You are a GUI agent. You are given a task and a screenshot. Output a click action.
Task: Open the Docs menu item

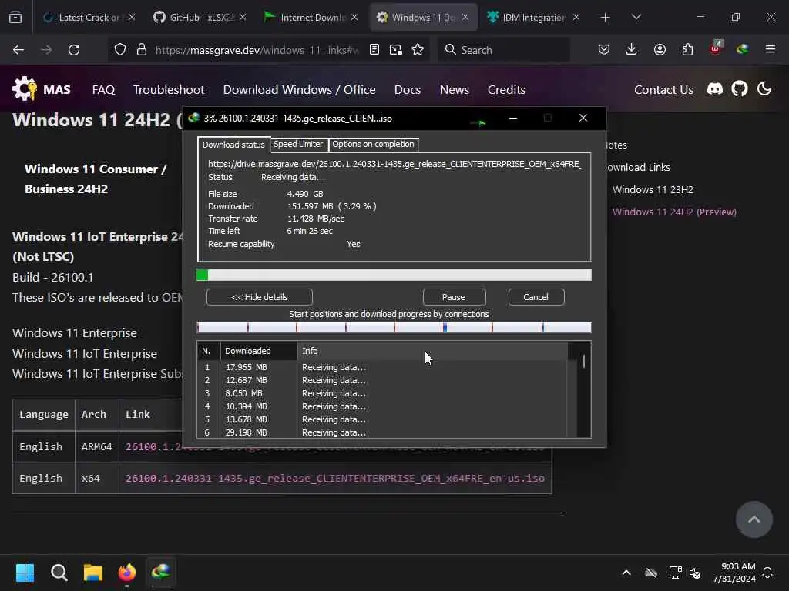click(x=408, y=89)
